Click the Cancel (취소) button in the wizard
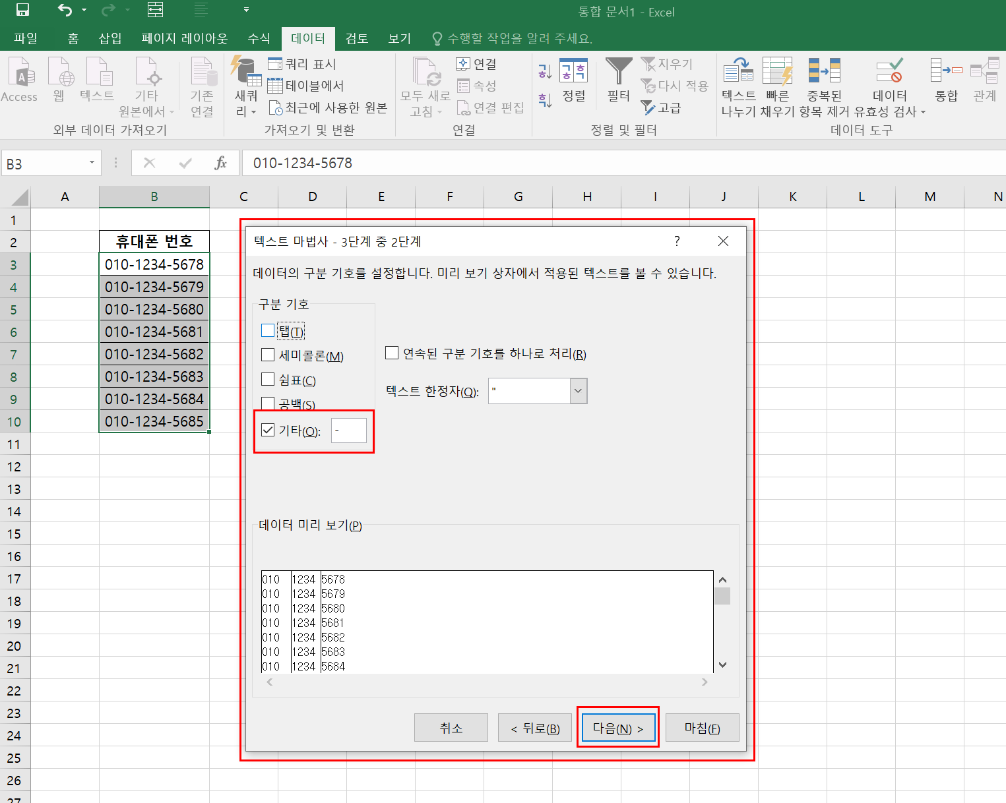The image size is (1006, 803). pos(451,728)
